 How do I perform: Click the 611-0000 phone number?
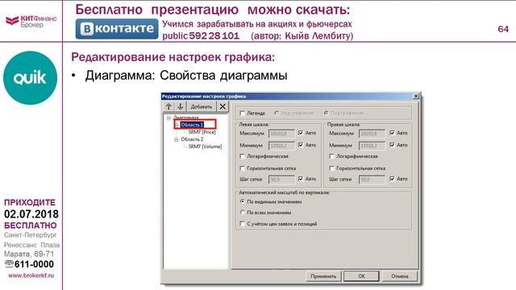[x=34, y=264]
